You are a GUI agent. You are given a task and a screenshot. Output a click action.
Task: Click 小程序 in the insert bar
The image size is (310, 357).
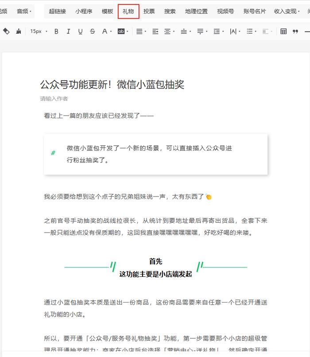coord(84,11)
